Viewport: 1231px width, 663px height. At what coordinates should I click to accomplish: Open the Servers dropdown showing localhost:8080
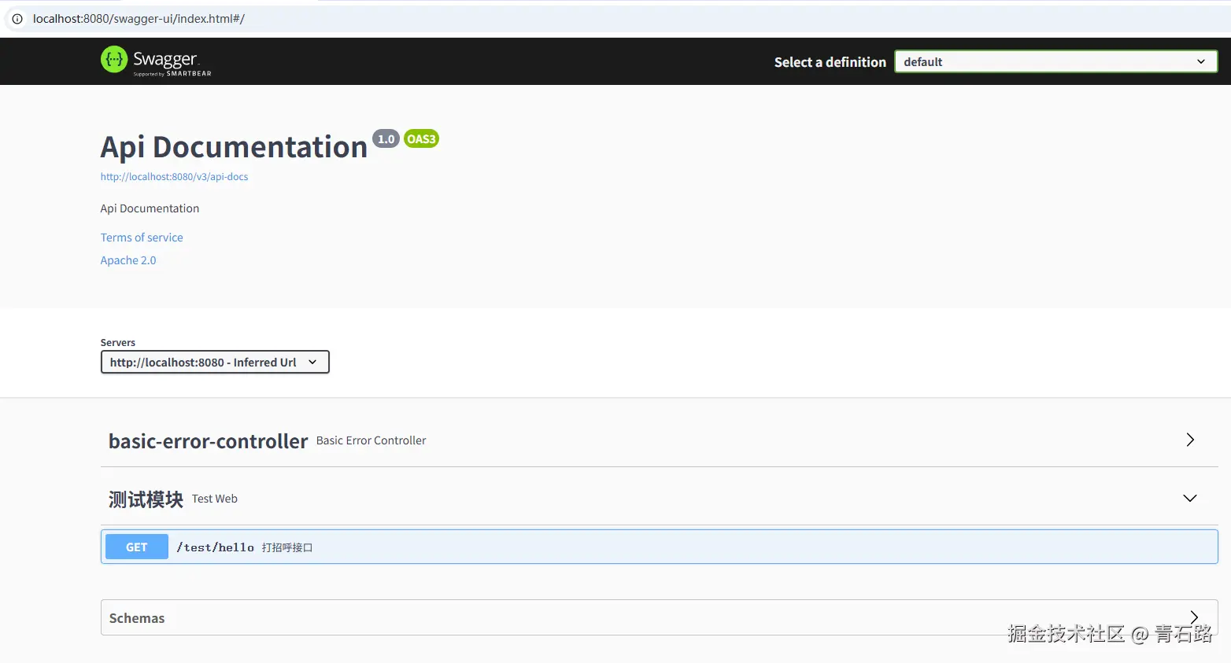[x=214, y=362]
